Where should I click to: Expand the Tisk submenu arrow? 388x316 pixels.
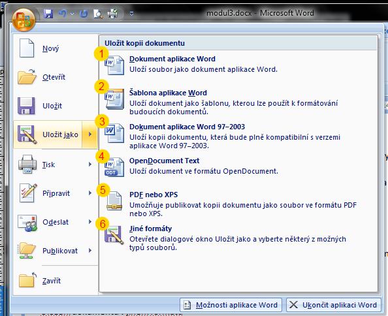pyautogui.click(x=90, y=164)
